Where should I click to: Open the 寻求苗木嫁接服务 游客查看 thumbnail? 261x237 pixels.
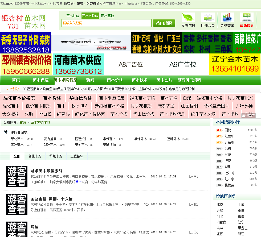[x=17, y=176]
